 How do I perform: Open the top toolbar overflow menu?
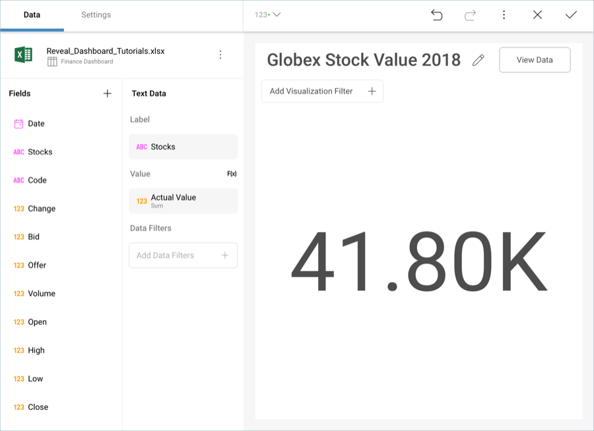[504, 14]
